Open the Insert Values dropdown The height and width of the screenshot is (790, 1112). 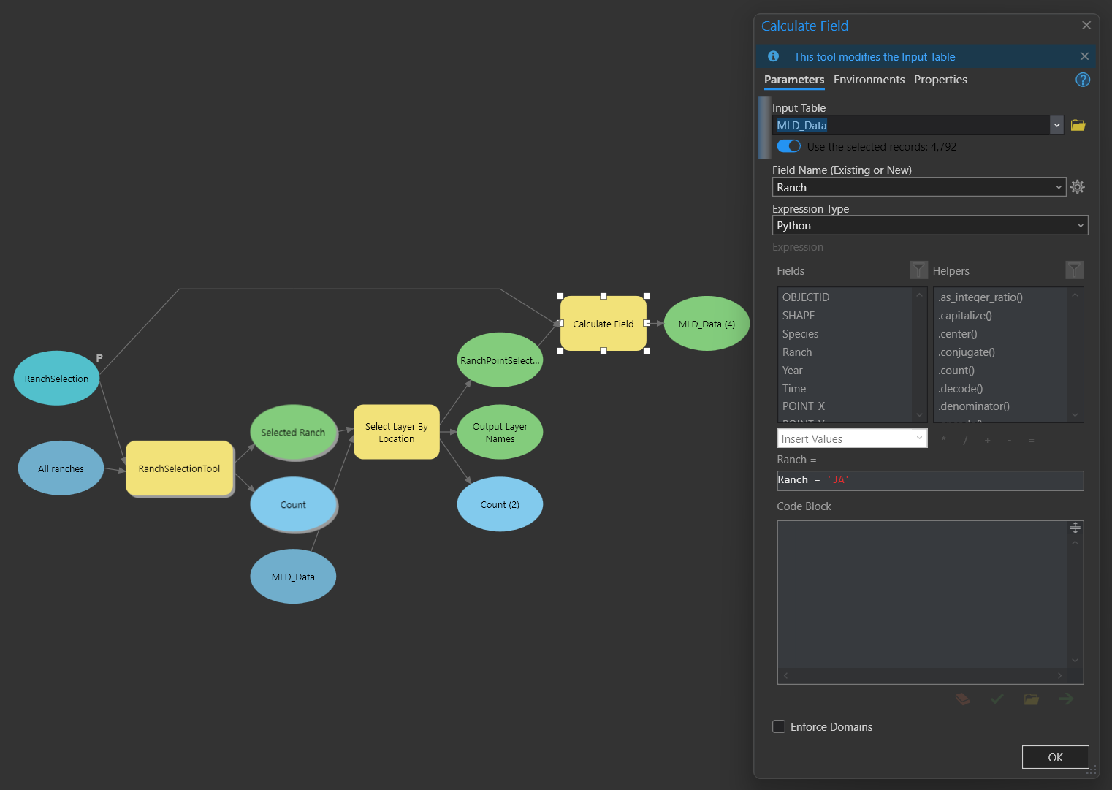pyautogui.click(x=918, y=438)
